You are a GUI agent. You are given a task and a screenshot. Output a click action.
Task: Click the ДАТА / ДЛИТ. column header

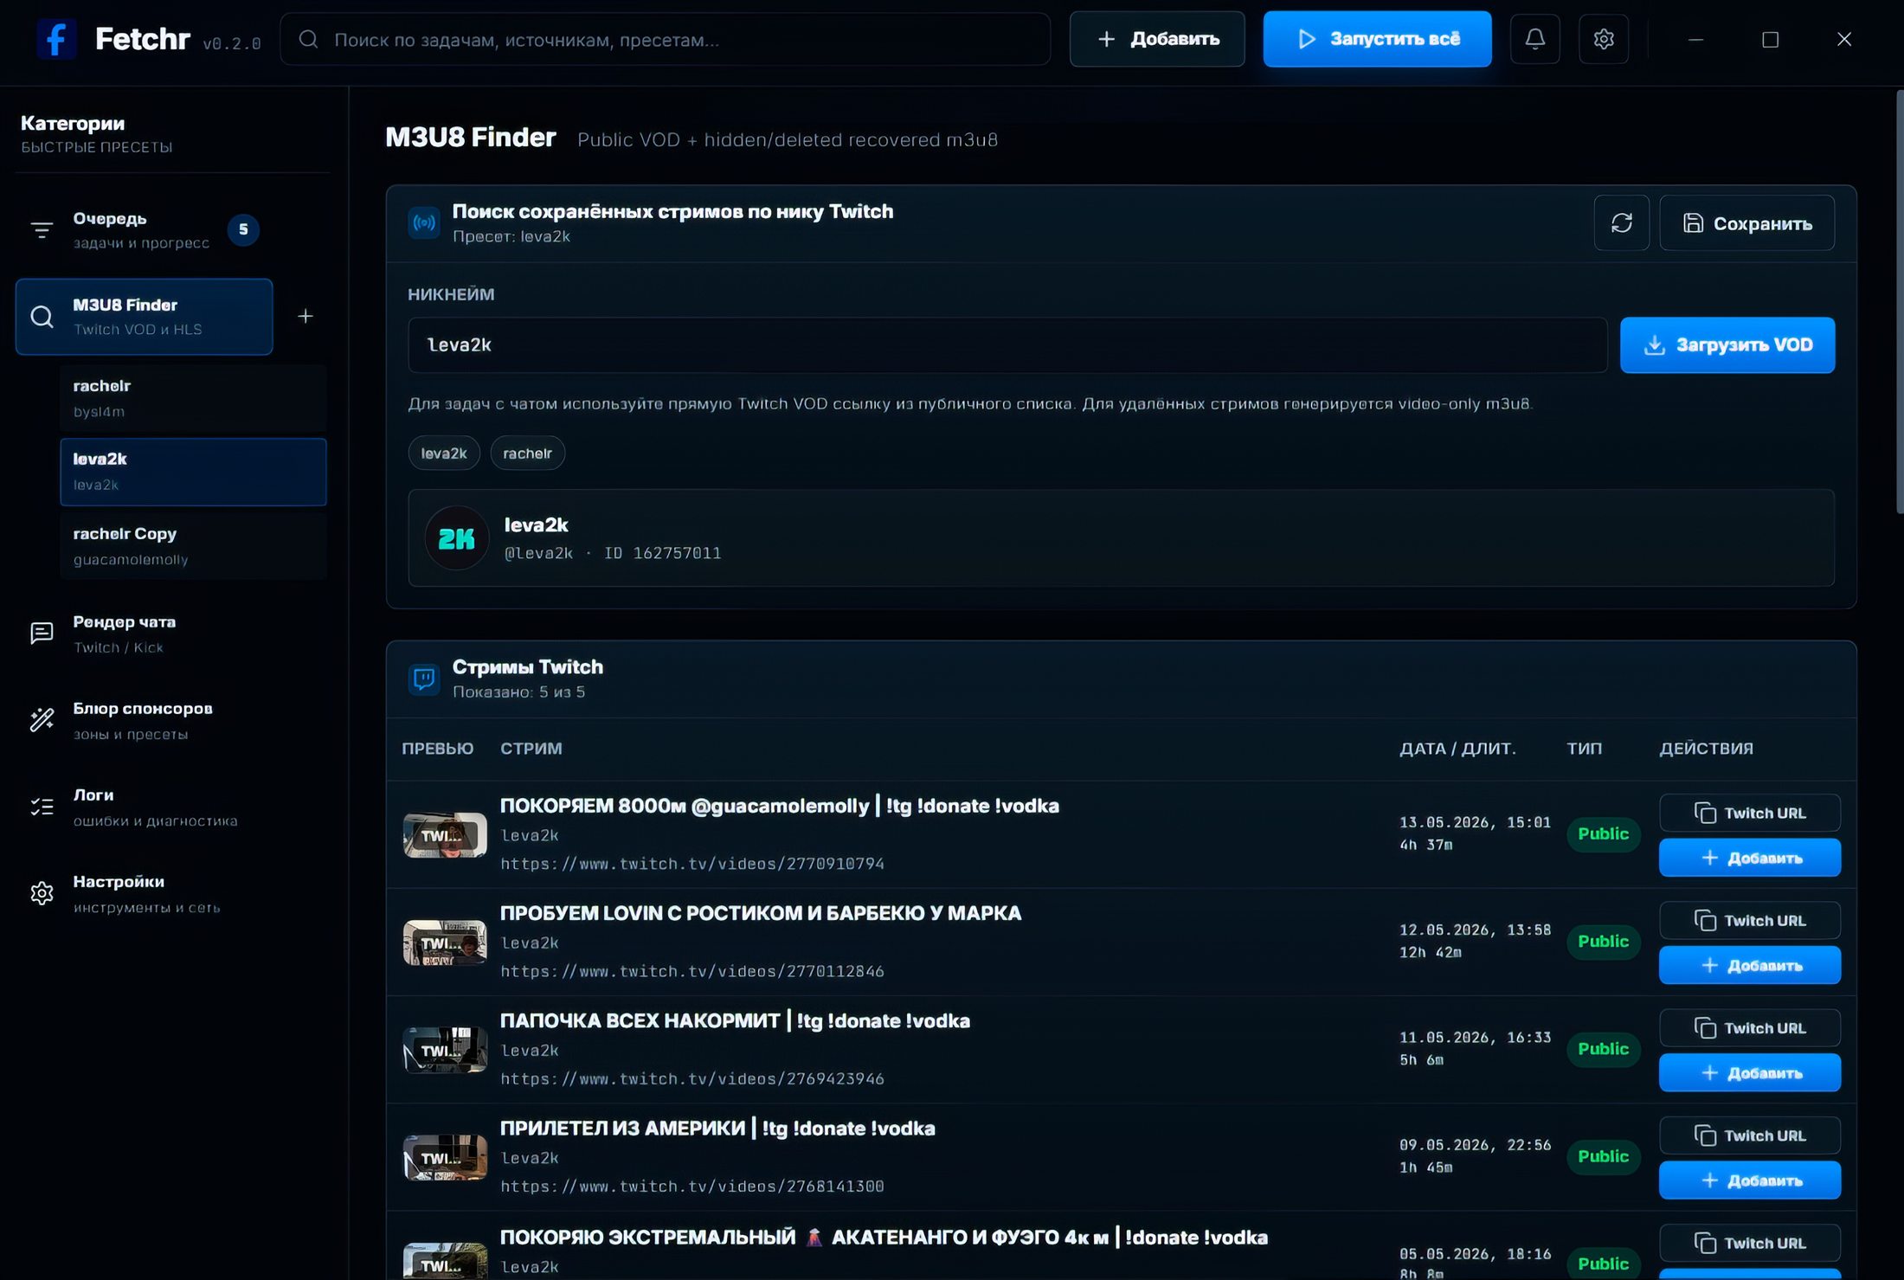(x=1457, y=749)
